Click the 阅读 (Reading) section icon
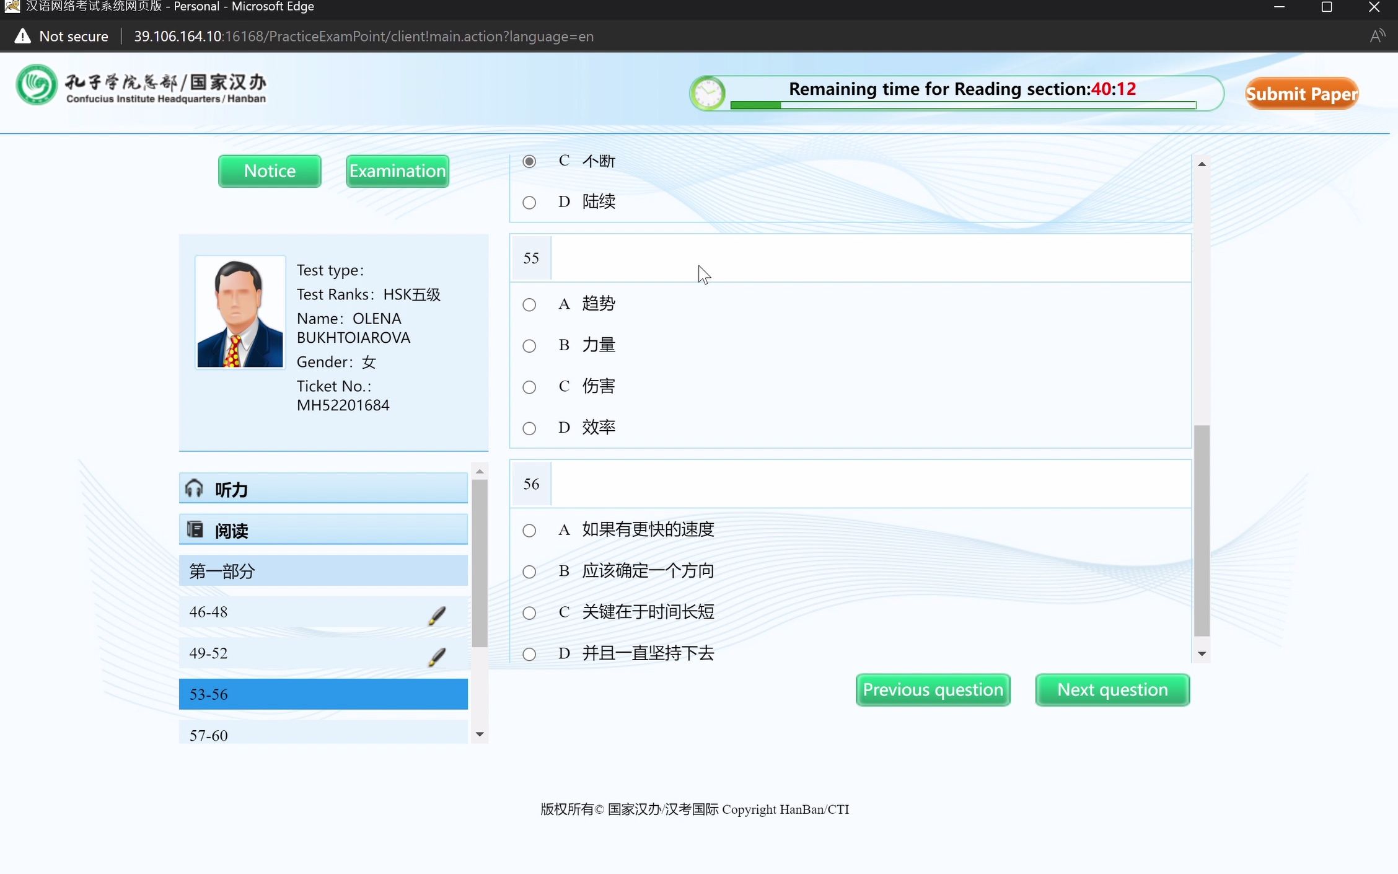The width and height of the screenshot is (1398, 874). (x=194, y=529)
